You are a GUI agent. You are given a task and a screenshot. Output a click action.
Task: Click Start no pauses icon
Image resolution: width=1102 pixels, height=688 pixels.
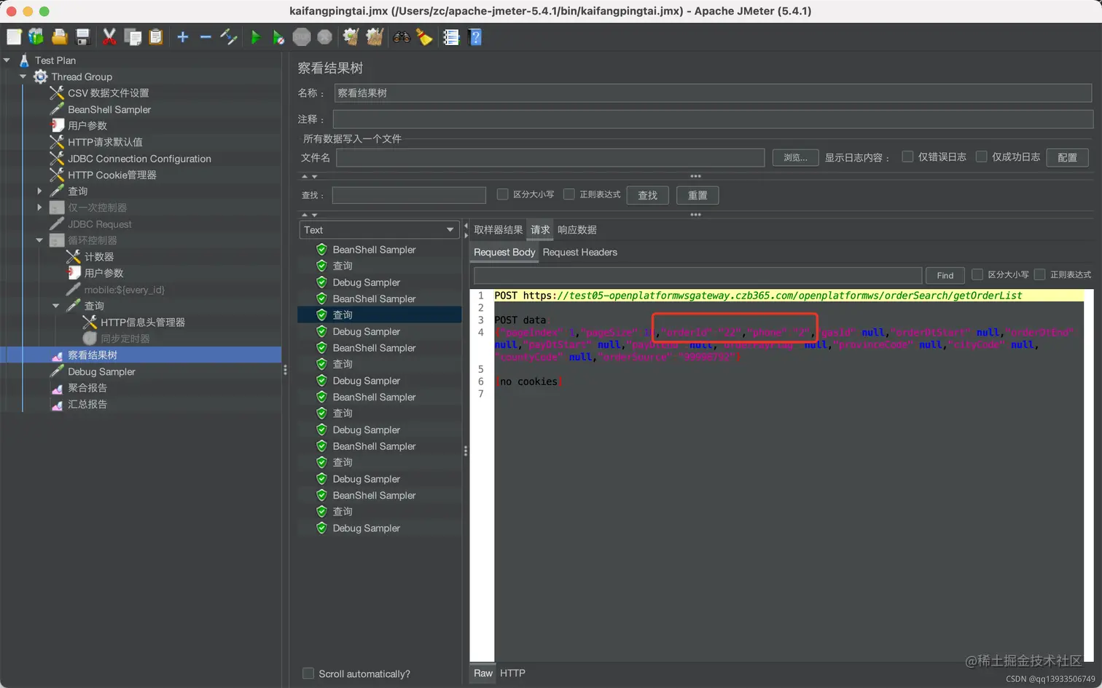pos(278,37)
